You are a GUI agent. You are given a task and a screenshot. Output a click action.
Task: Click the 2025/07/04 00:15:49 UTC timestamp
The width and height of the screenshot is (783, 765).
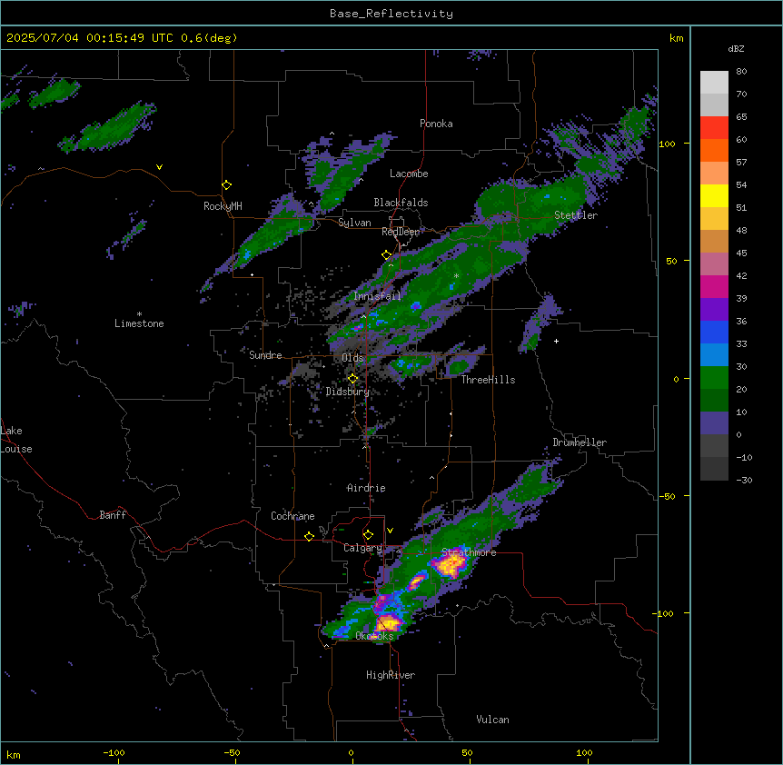point(89,38)
